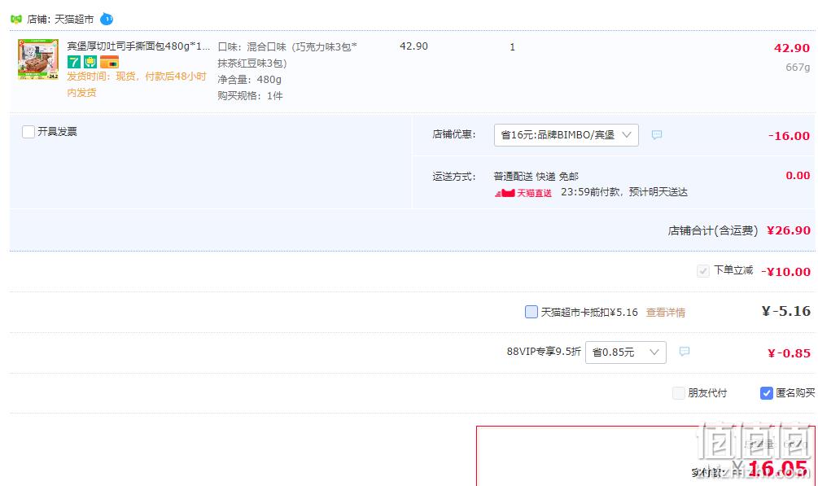Screen dimensions: 818x486
Task: Click the 发货时间 shipping notice text
Action: coord(137,84)
